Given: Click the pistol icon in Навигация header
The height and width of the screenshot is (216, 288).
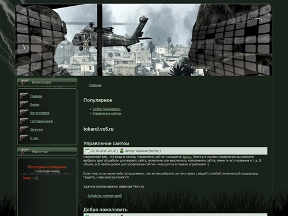Looking at the screenshot, I should (x=25, y=82).
